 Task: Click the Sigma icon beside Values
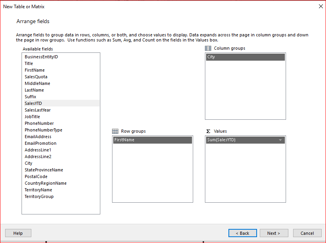pyautogui.click(x=208, y=131)
